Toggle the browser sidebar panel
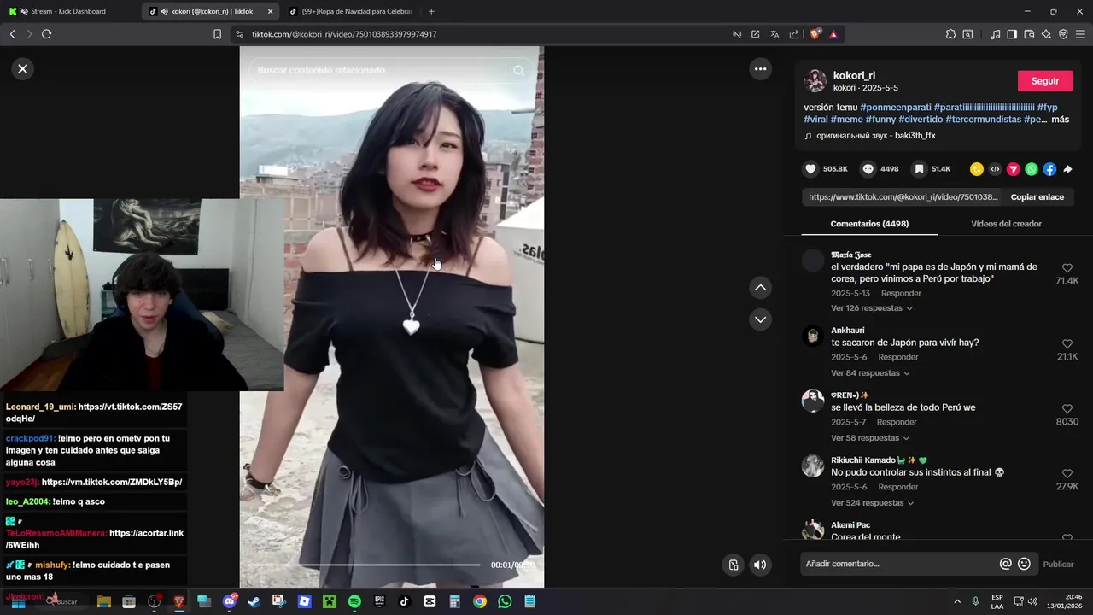1093x615 pixels. (x=1012, y=34)
